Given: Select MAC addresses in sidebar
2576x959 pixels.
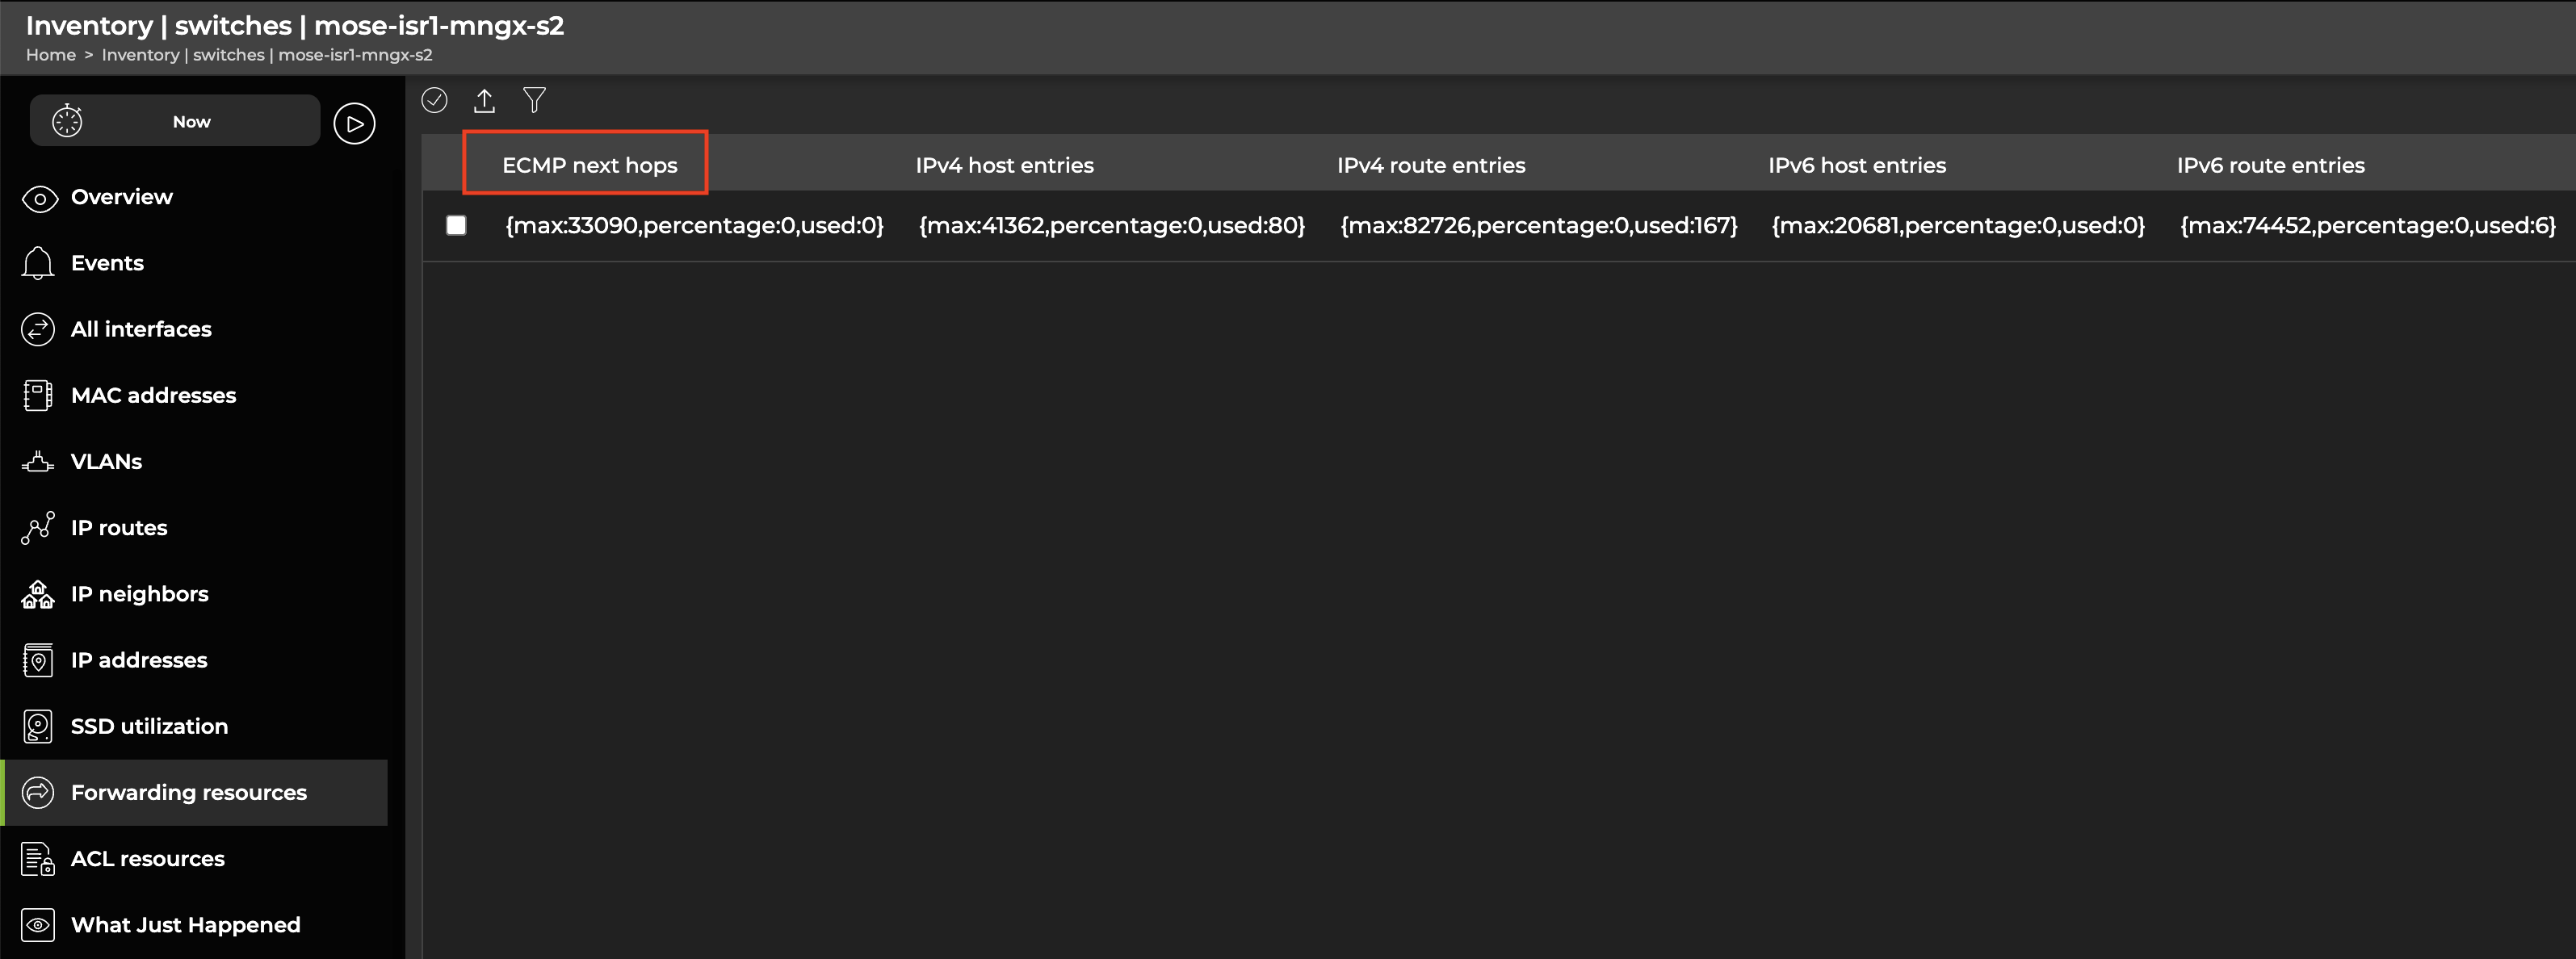Looking at the screenshot, I should 153,395.
